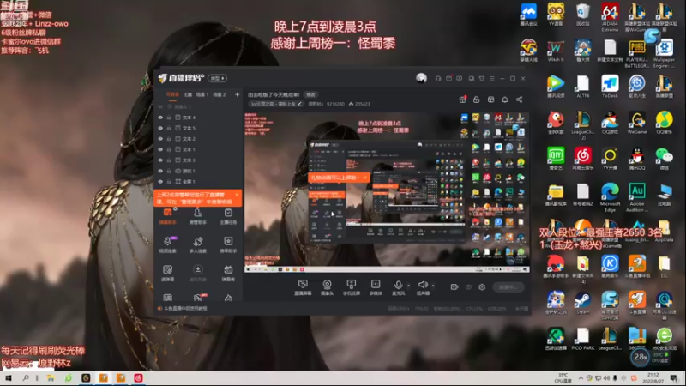Open Windows Start menu
This screenshot has width=686, height=386.
pos(9,377)
